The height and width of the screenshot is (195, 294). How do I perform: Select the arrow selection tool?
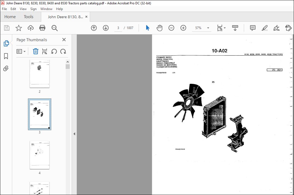pyautogui.click(x=148, y=28)
